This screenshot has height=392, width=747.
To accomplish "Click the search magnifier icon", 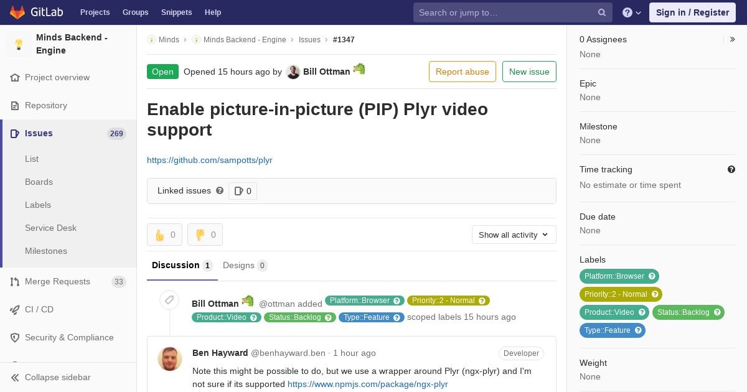I will pos(602,12).
